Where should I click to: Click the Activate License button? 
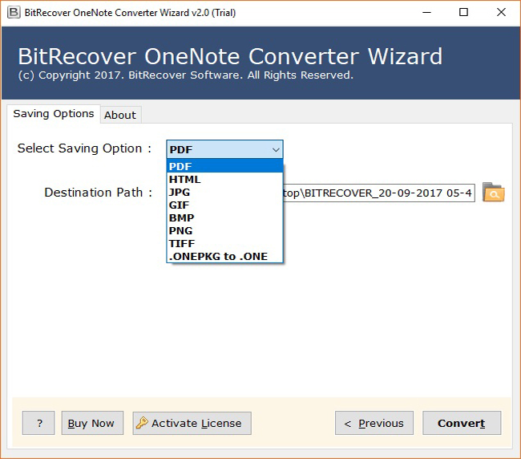(192, 423)
